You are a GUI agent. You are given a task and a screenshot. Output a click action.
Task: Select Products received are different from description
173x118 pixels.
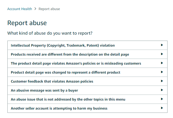point(87,54)
